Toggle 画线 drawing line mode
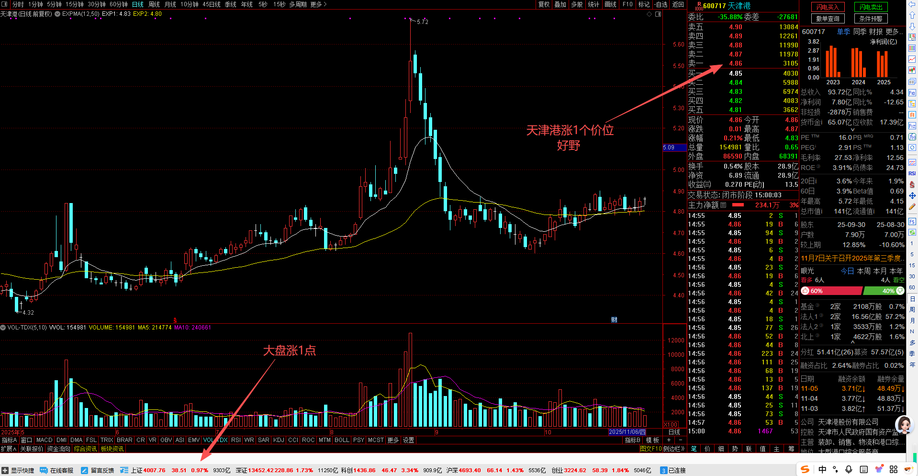Image resolution: width=918 pixels, height=476 pixels. 610,4
